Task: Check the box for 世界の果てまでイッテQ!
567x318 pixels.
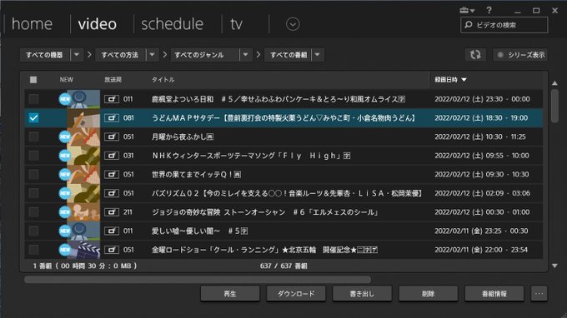Action: (33, 174)
